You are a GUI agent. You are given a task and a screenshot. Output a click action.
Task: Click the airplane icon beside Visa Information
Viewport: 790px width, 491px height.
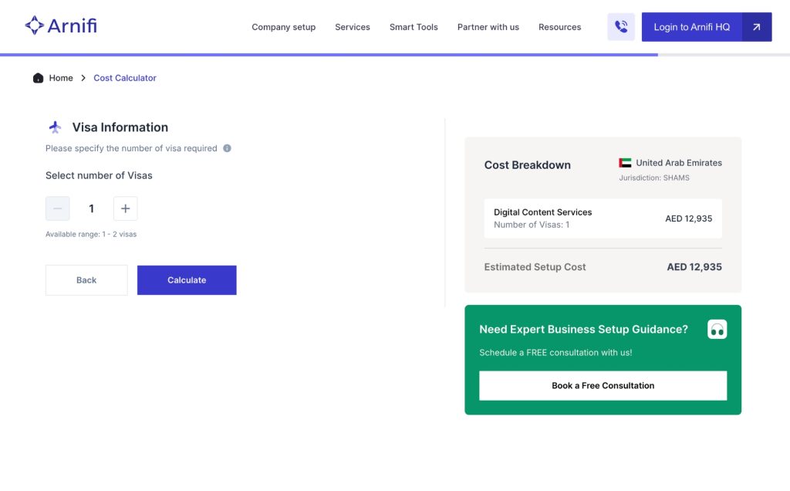tap(54, 127)
